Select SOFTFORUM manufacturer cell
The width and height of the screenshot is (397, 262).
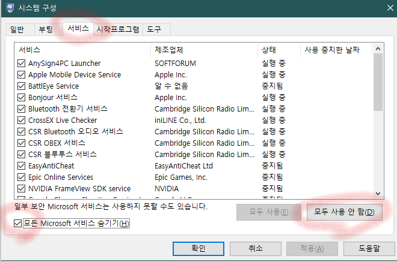pyautogui.click(x=175, y=64)
